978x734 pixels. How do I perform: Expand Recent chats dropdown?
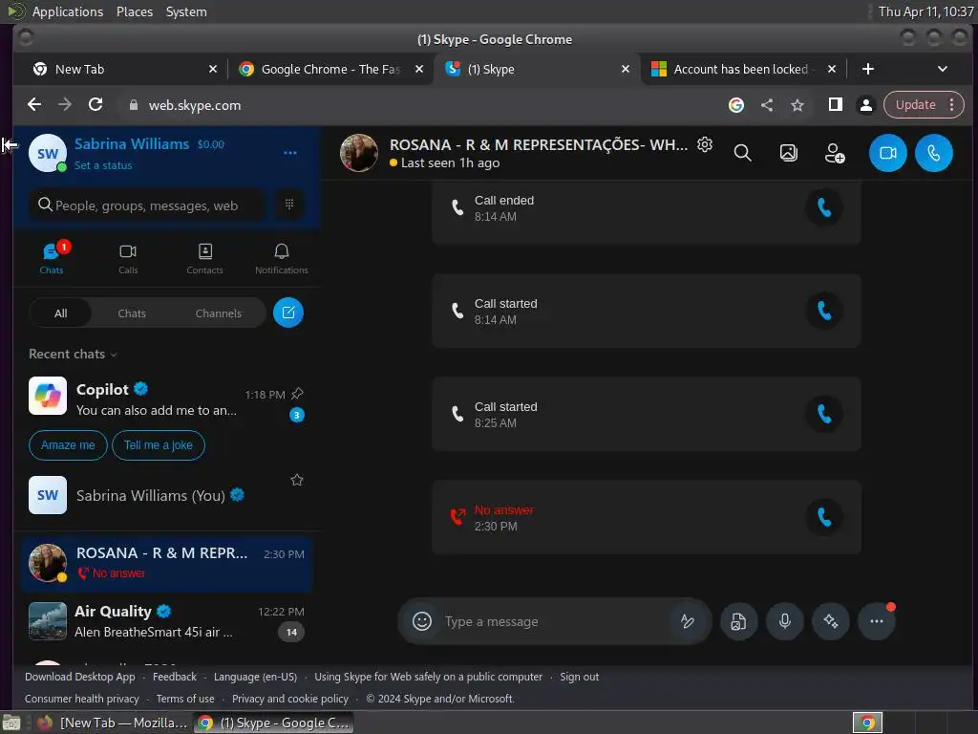(73, 354)
